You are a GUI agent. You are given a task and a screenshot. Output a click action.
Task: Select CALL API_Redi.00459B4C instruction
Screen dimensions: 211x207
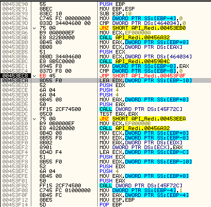point(134,61)
